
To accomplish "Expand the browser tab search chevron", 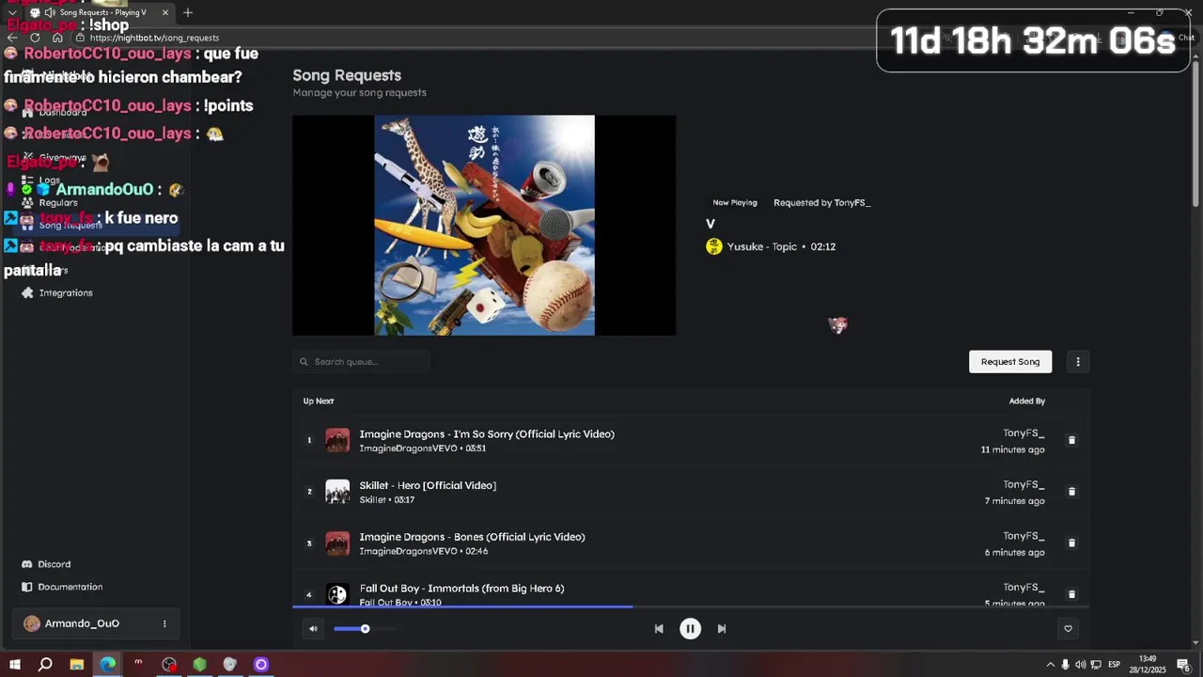I will 12,12.
